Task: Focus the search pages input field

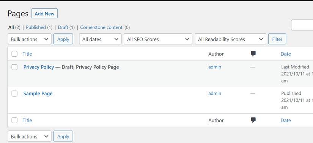Action: point(302,25)
